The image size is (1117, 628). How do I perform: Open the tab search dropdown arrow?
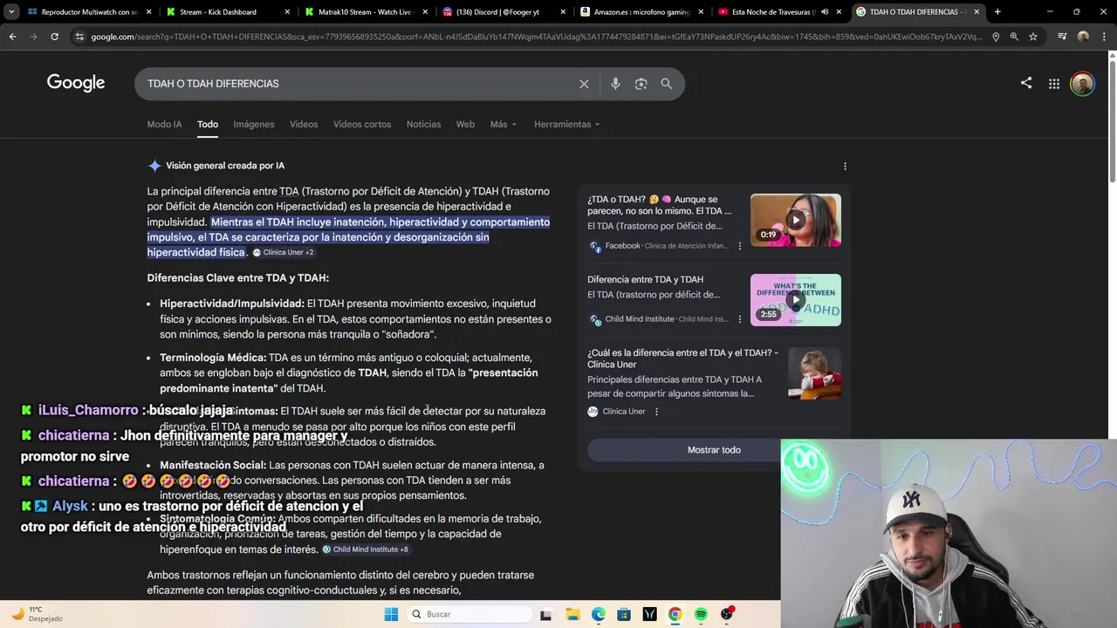(11, 12)
